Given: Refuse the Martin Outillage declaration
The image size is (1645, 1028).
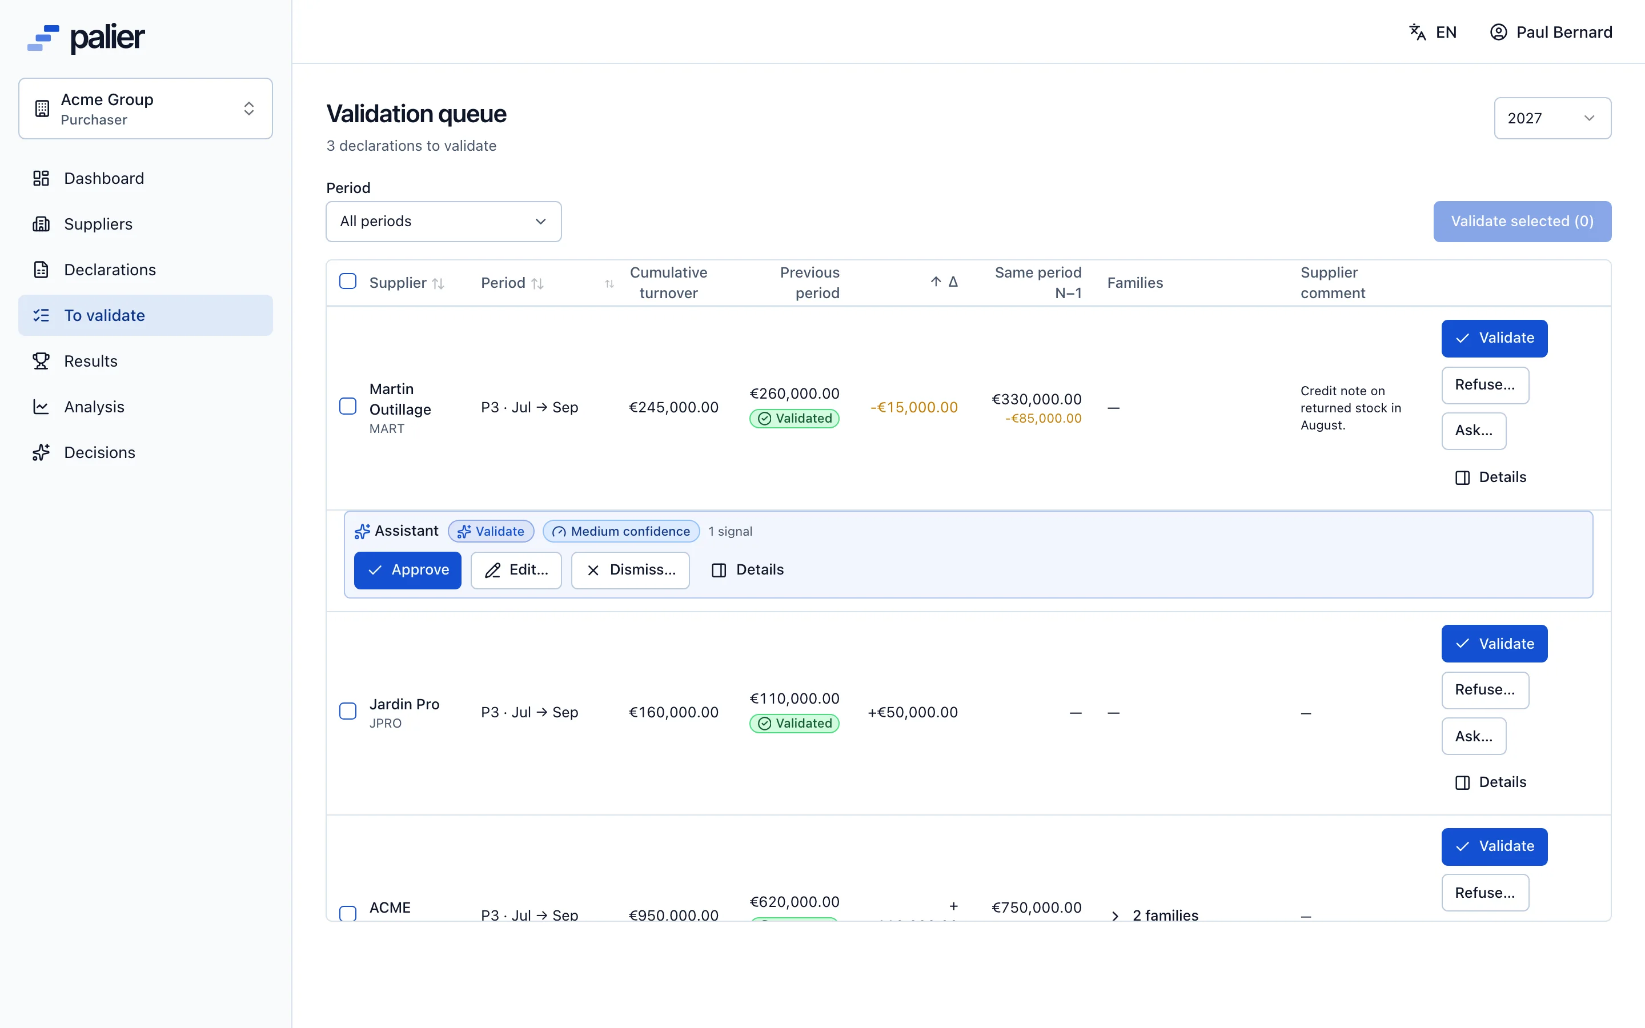Looking at the screenshot, I should click(x=1485, y=385).
